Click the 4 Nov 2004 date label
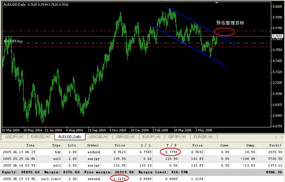The height and width of the screenshot is (182, 285). [x=118, y=130]
